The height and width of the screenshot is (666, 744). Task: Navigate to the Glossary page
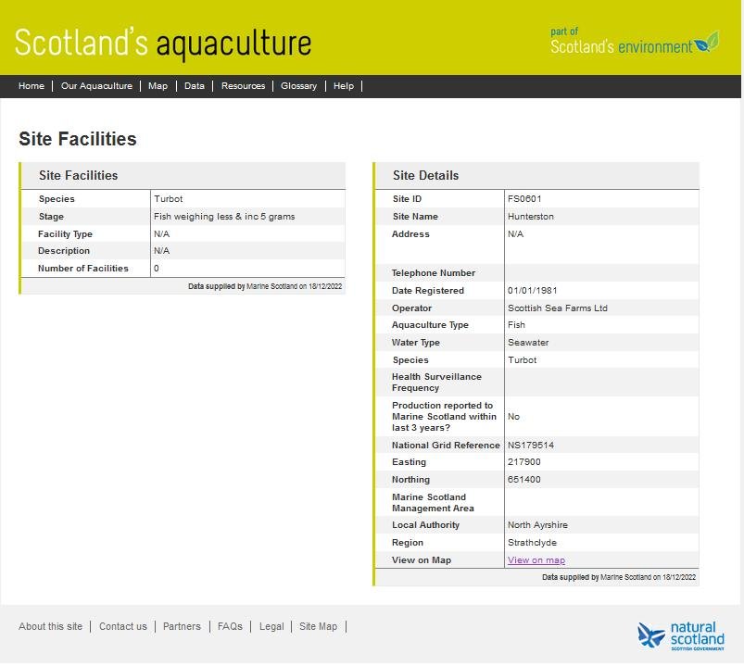[298, 86]
